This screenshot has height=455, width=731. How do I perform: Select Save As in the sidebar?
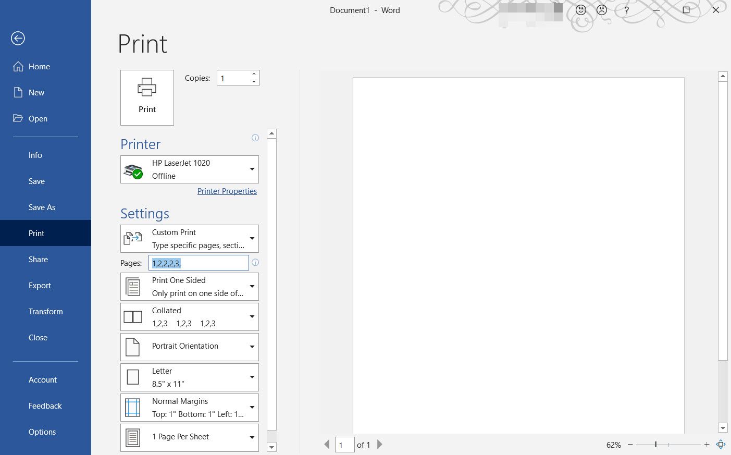42,207
